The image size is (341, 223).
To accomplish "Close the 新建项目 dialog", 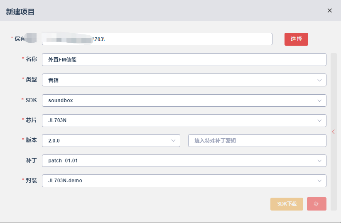I will (x=329, y=10).
